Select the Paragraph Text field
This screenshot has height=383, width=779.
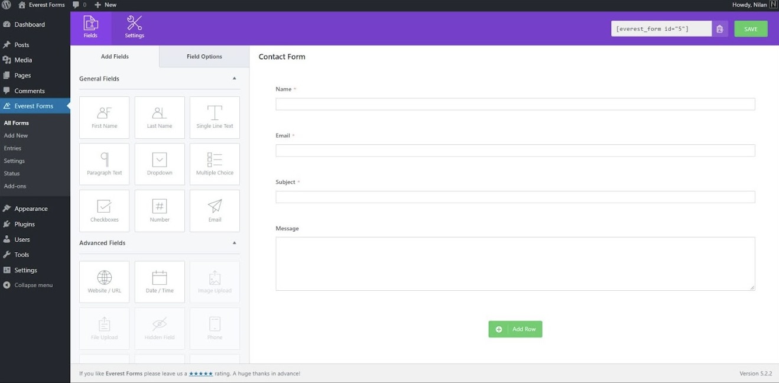pyautogui.click(x=104, y=163)
